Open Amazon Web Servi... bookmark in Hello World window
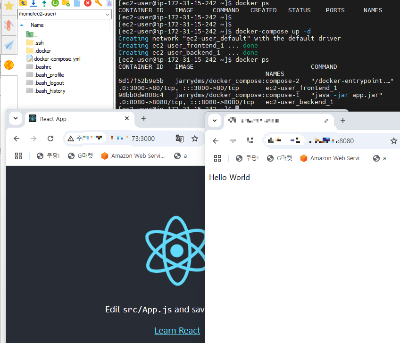This screenshot has width=400, height=343. click(332, 158)
